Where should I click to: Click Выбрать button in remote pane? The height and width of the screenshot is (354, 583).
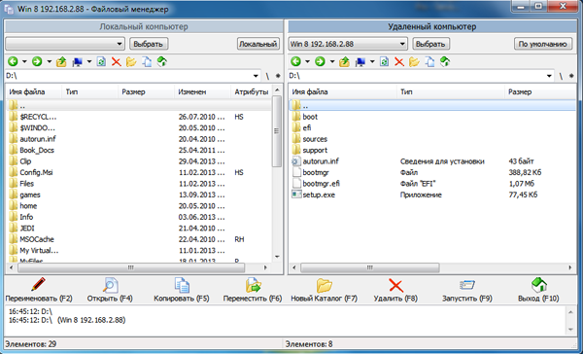430,44
